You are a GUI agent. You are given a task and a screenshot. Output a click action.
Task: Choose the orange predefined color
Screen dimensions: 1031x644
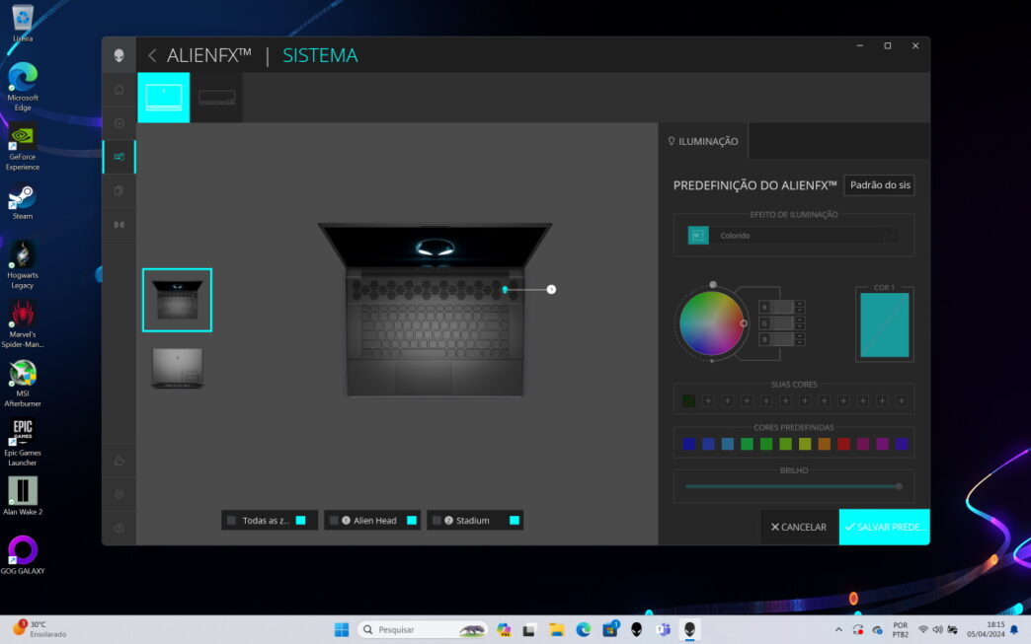[x=824, y=445]
